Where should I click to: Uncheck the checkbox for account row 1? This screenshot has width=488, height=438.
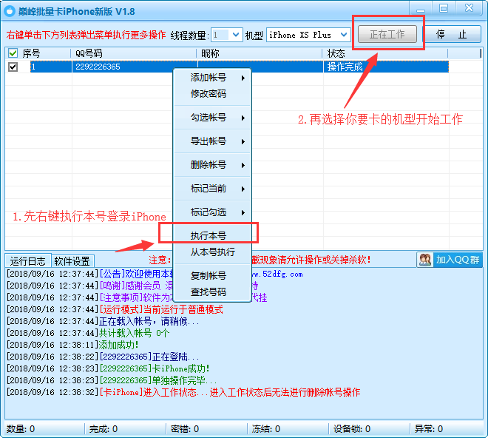click(13, 67)
